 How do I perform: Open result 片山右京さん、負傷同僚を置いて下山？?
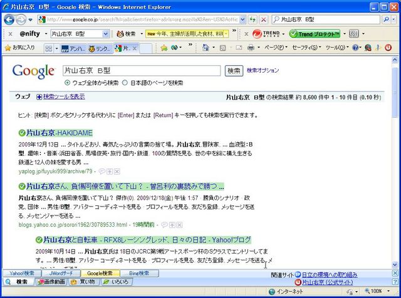pyautogui.click(x=125, y=187)
